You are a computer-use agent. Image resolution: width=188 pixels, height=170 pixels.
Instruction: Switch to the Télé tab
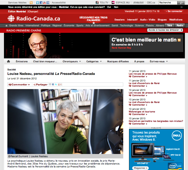coord(170,25)
